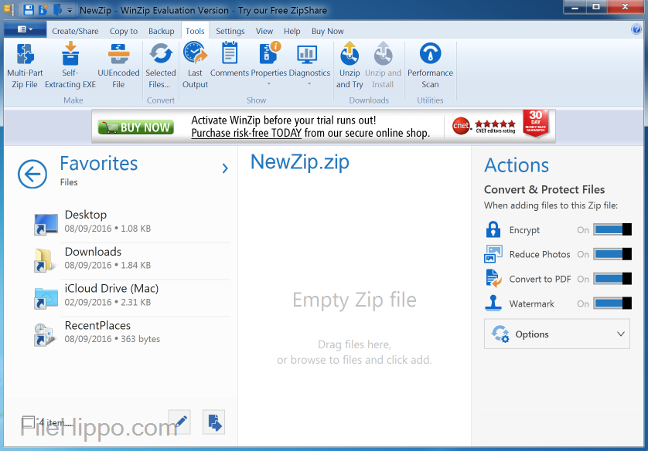The image size is (648, 451).
Task: Switch to the Settings tab
Action: [x=230, y=30]
